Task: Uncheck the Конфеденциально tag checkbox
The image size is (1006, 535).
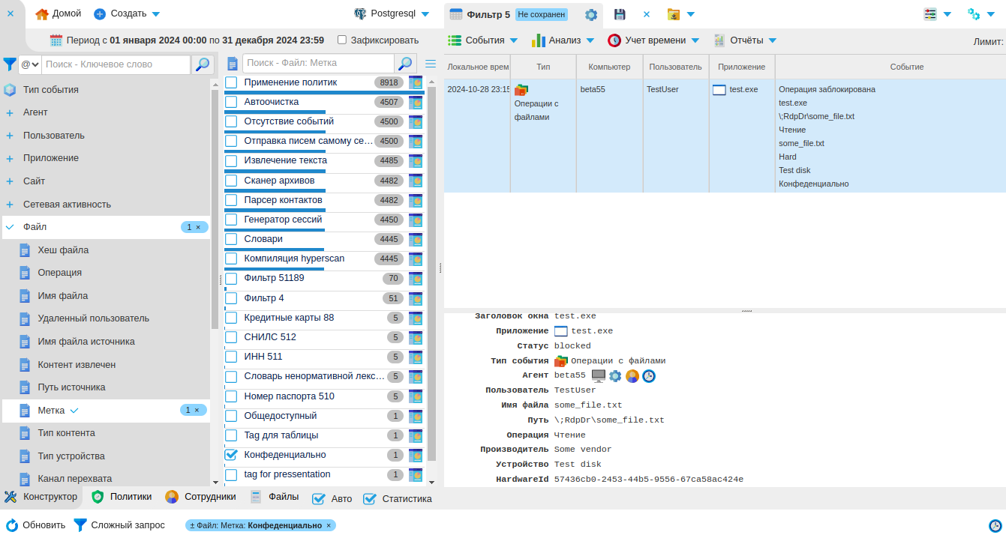Action: 231,455
